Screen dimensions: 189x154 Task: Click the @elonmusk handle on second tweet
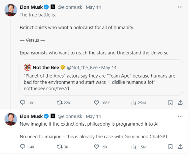(70, 116)
